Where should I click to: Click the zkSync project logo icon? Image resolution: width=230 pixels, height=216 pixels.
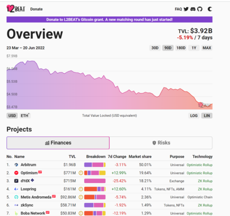point(16,205)
